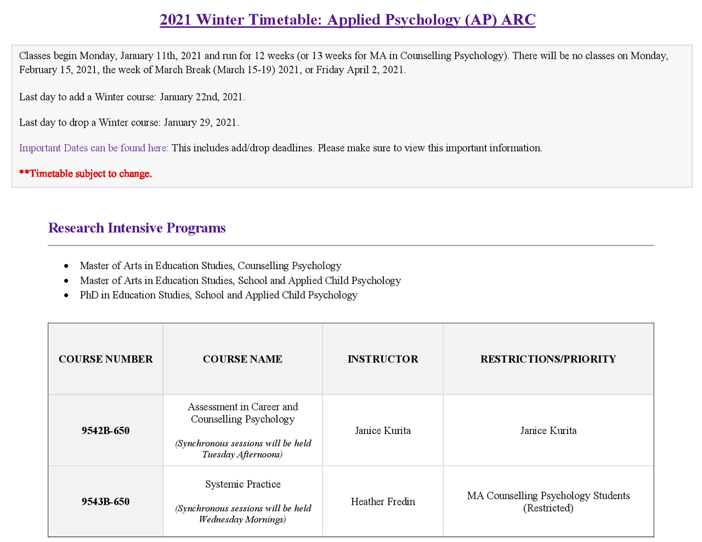Select instructor Janice Kurita
Screen dimensions: 702x542
[382, 430]
